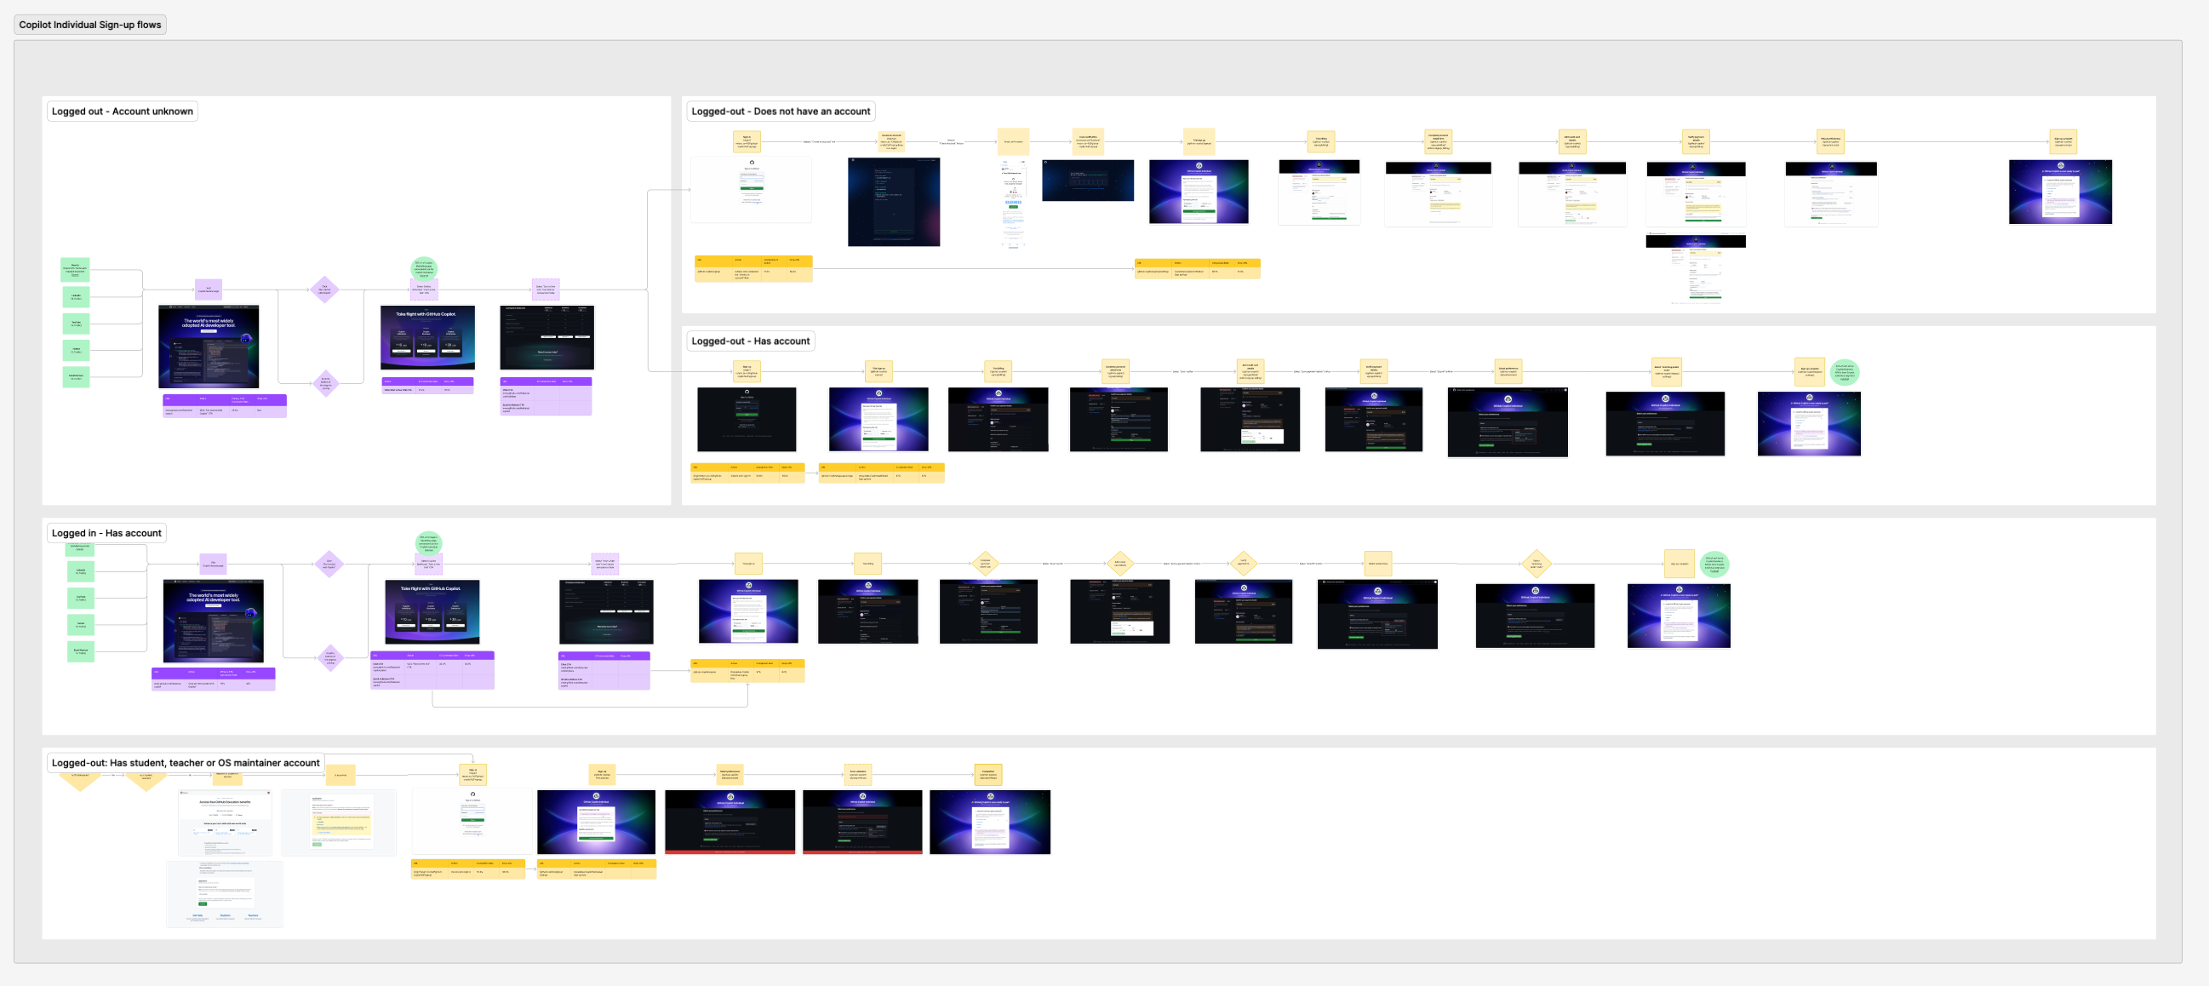
Task: Click green LinkedIn sticky in Account unknown section
Action: (76, 296)
